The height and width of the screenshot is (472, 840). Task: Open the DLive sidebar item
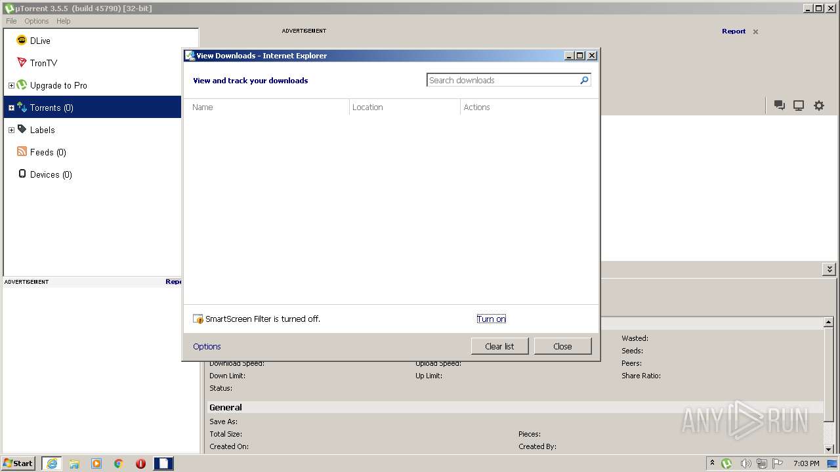[40, 41]
